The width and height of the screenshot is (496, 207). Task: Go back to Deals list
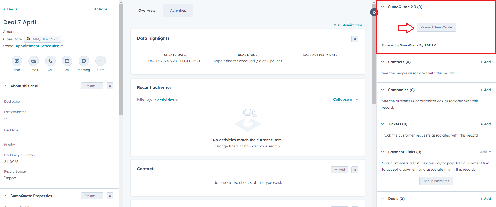(x=10, y=9)
